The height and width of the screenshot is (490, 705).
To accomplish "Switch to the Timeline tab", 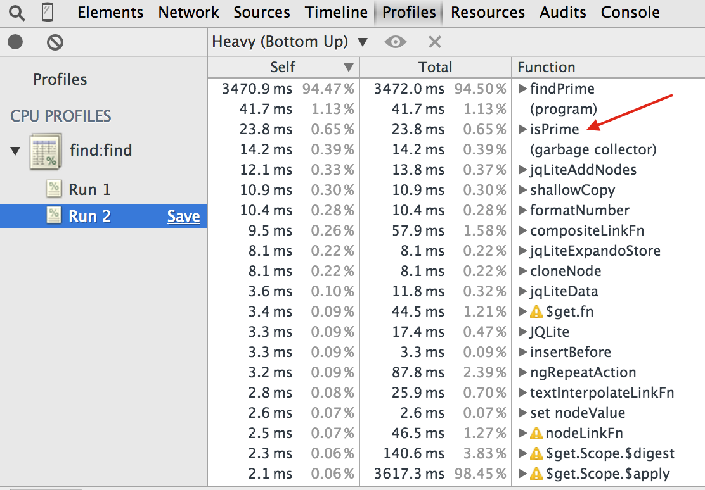I will (x=336, y=13).
